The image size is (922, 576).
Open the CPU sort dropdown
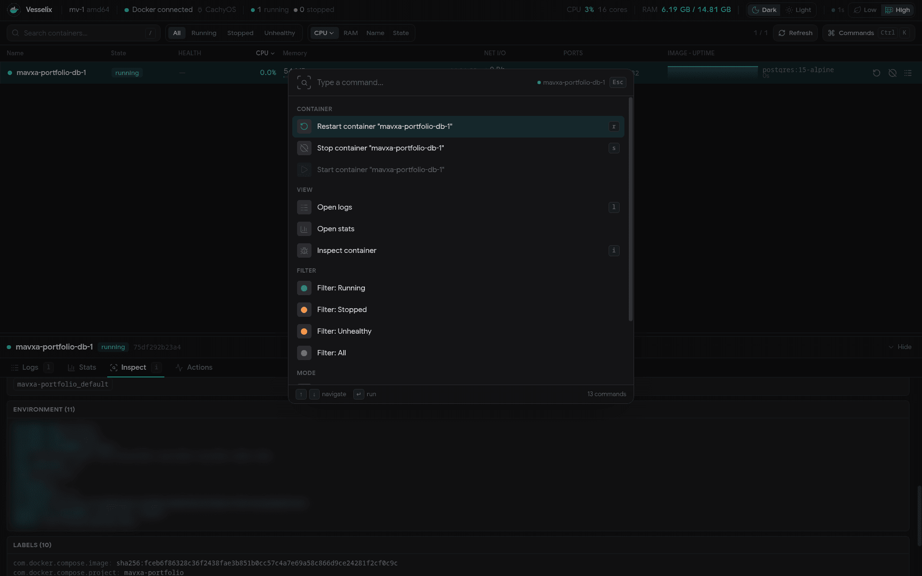coord(324,33)
